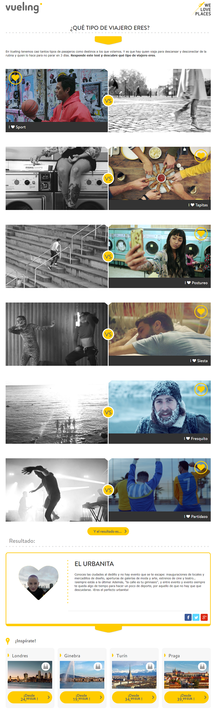The image size is (217, 710).
Task: Share result on Twitter
Action: pos(196,617)
